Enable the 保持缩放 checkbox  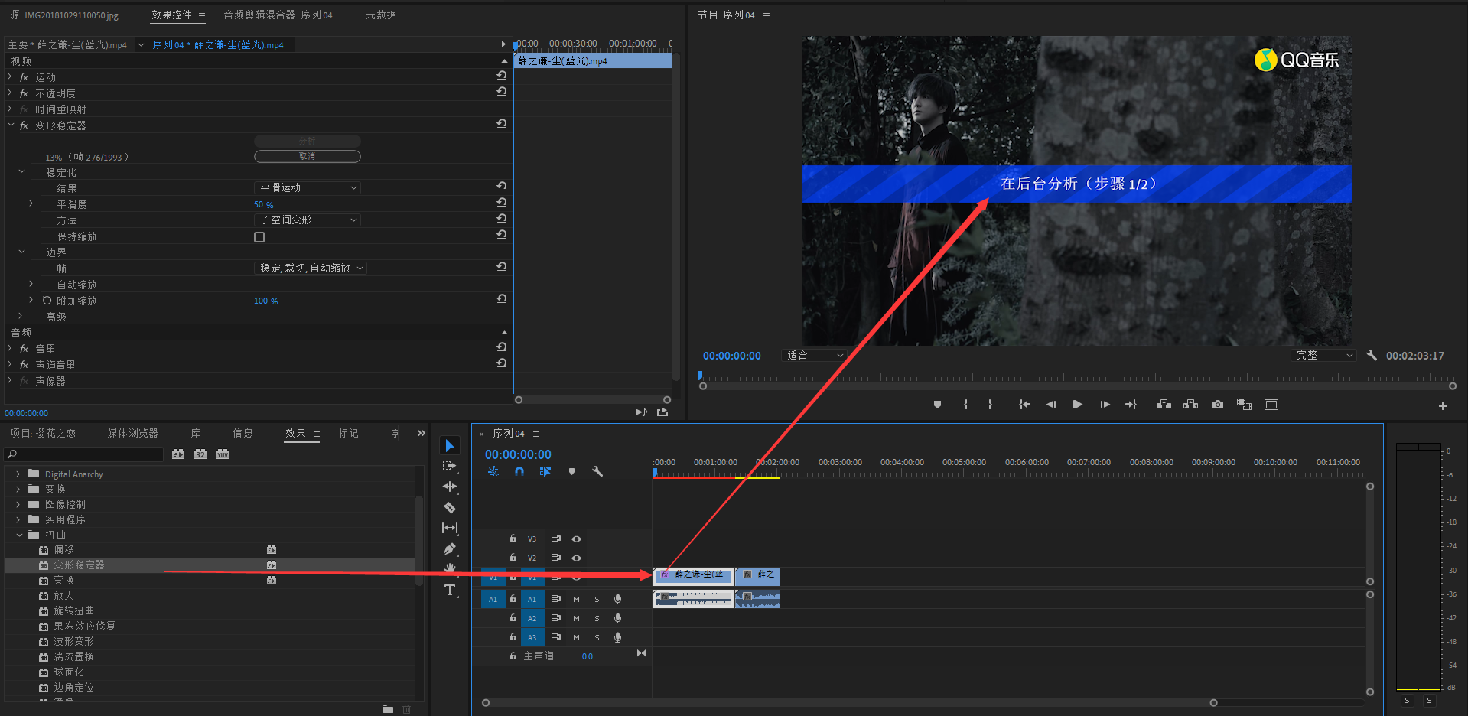tap(259, 237)
